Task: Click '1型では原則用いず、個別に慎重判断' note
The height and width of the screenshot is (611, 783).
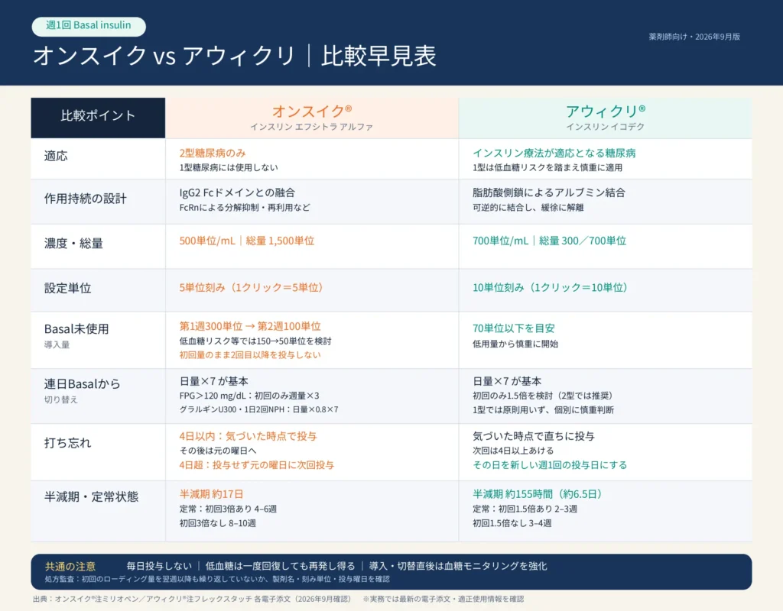Action: pyautogui.click(x=544, y=410)
